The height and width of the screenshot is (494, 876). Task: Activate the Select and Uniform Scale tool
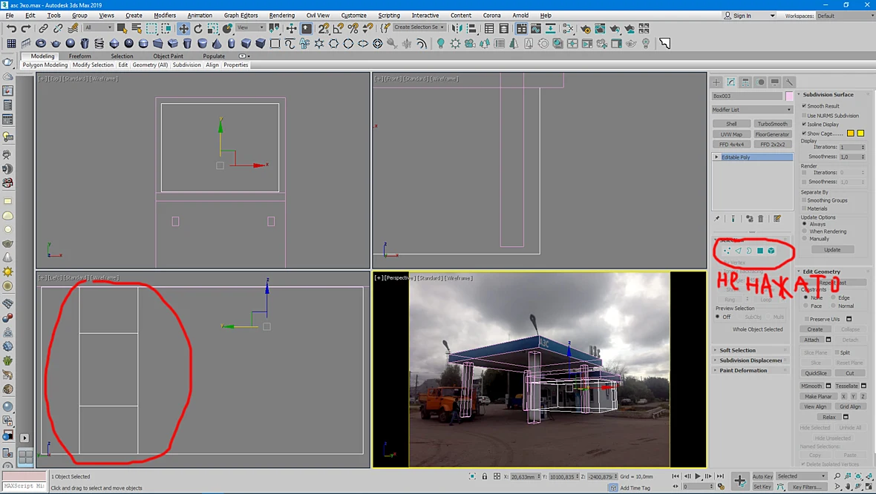(213, 28)
